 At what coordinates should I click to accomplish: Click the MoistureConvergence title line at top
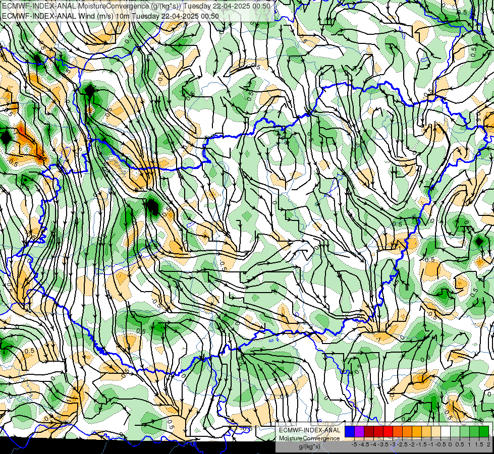coord(136,6)
